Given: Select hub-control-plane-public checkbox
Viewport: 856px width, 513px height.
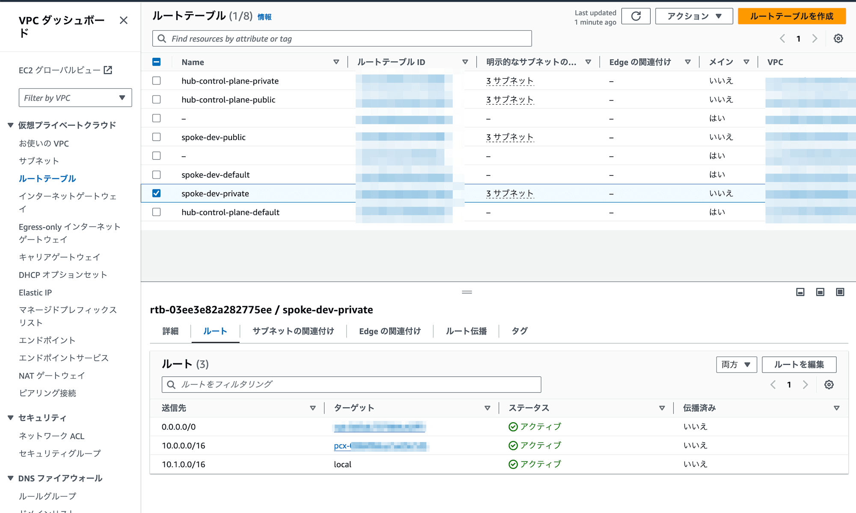Looking at the screenshot, I should [x=157, y=99].
